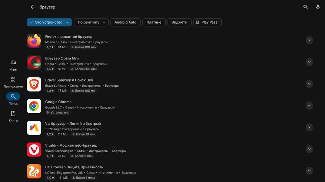
Task: Click the Tu Yafeng developer name
Action: click(x=52, y=129)
